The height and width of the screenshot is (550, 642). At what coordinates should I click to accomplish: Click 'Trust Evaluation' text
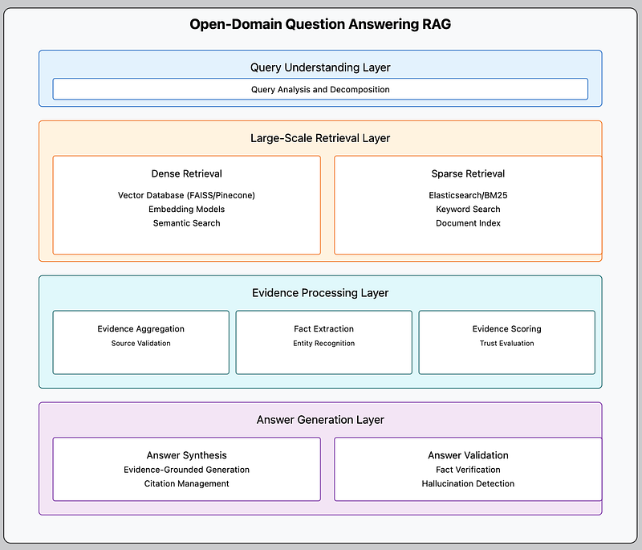coord(507,343)
